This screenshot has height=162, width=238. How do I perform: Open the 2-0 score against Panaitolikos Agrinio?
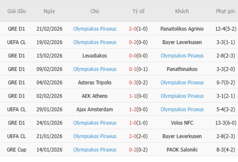133,29
